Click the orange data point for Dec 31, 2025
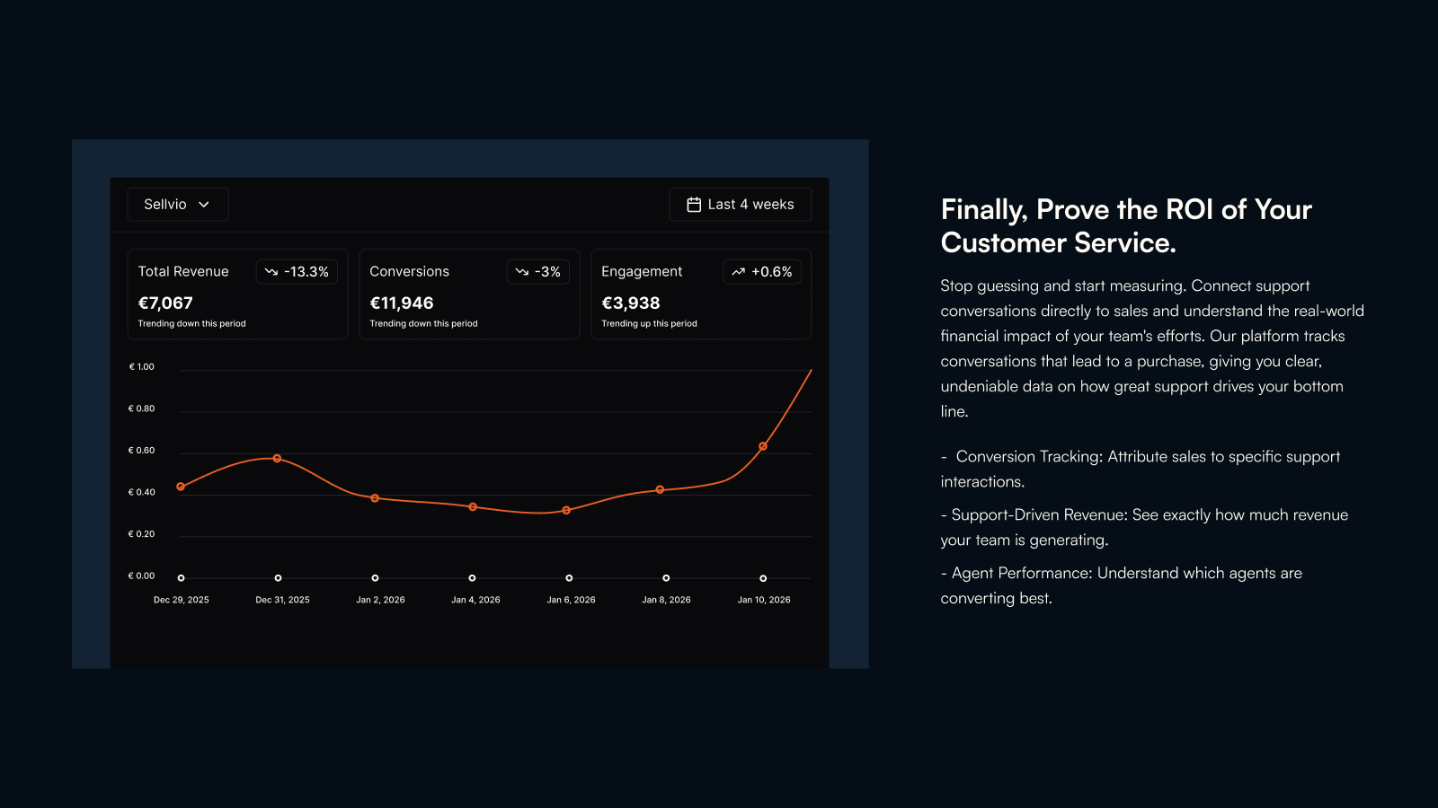The image size is (1438, 808). 277,459
